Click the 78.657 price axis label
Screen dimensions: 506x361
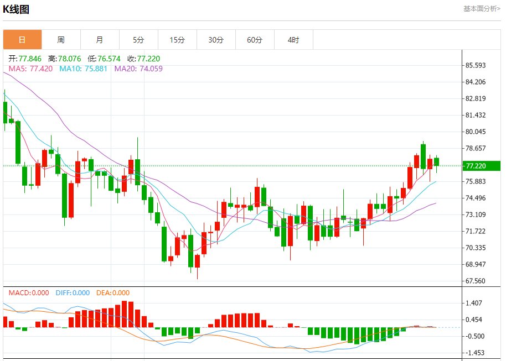tap(476, 148)
